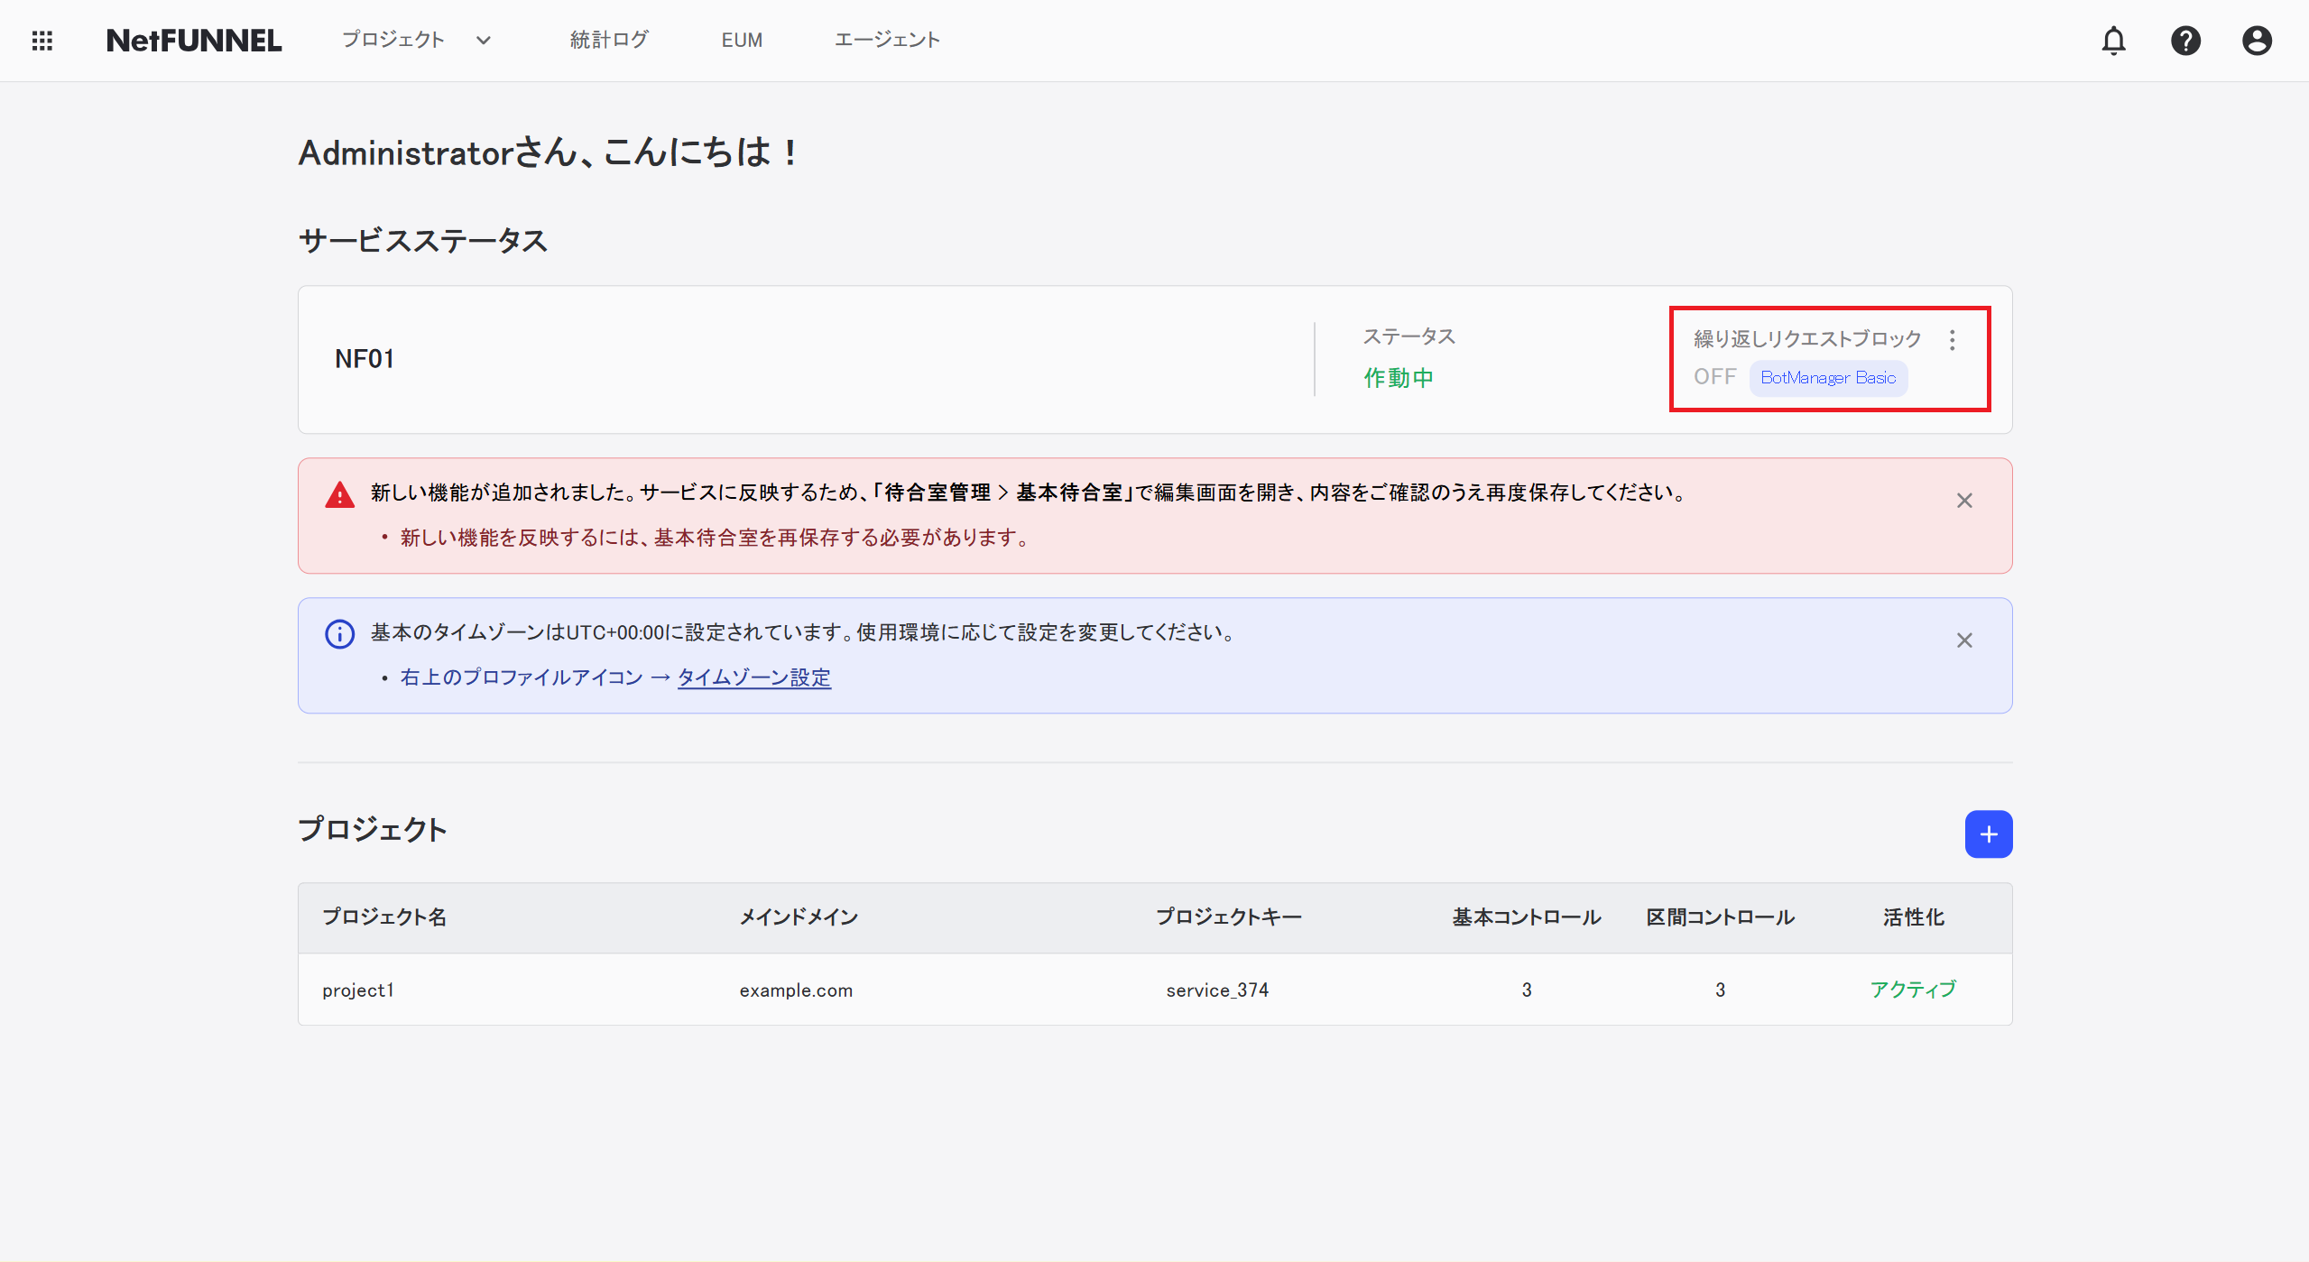Open the profile account icon
The width and height of the screenshot is (2309, 1262).
2255,41
